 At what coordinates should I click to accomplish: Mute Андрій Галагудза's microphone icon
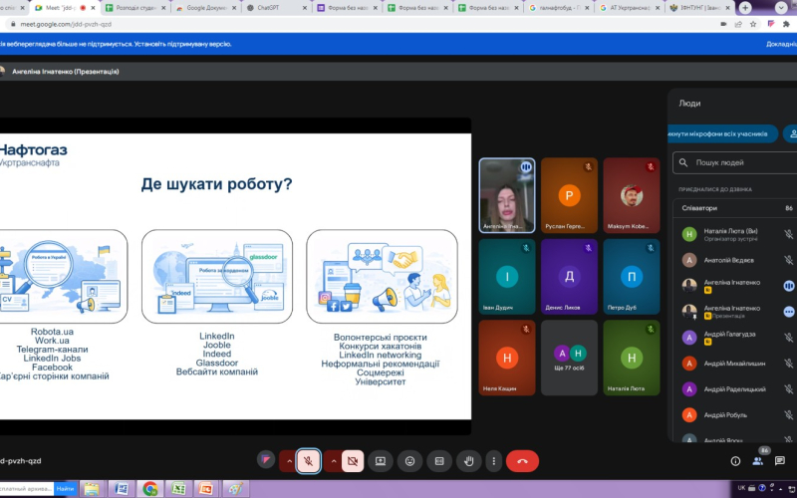pyautogui.click(x=788, y=338)
